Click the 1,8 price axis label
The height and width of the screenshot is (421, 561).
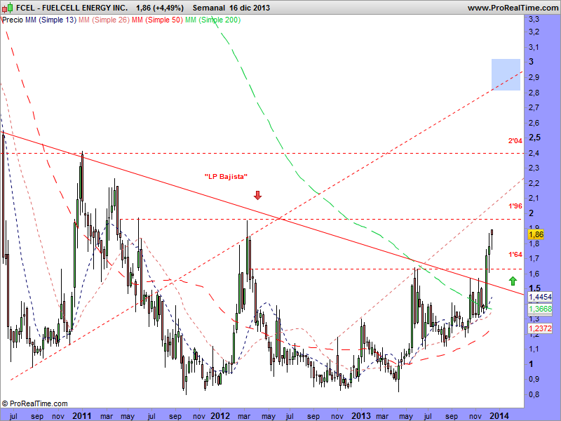pyautogui.click(x=534, y=243)
